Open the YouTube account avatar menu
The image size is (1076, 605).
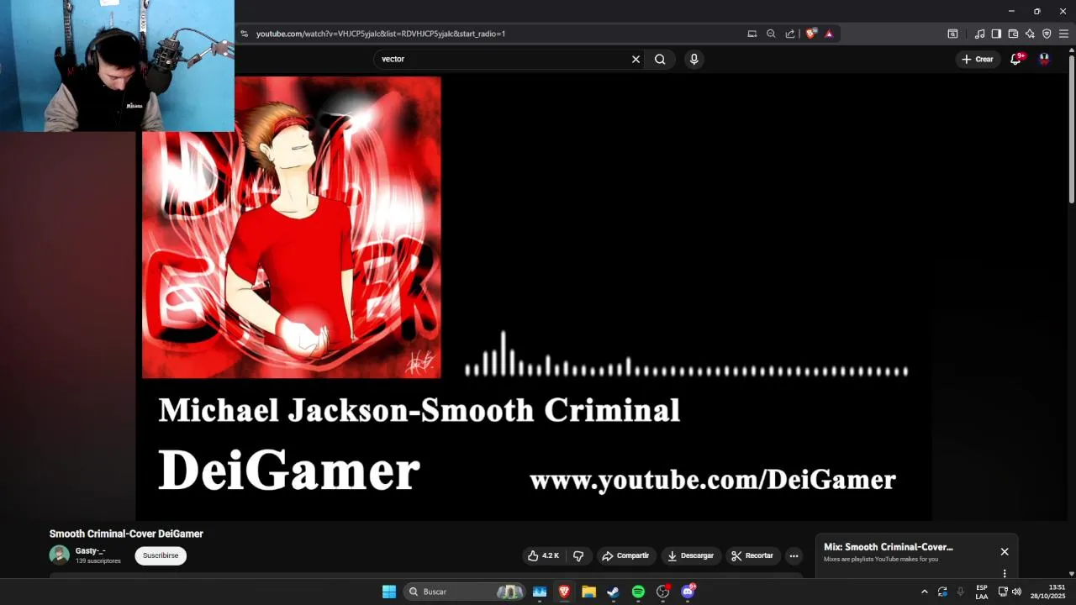[1044, 59]
